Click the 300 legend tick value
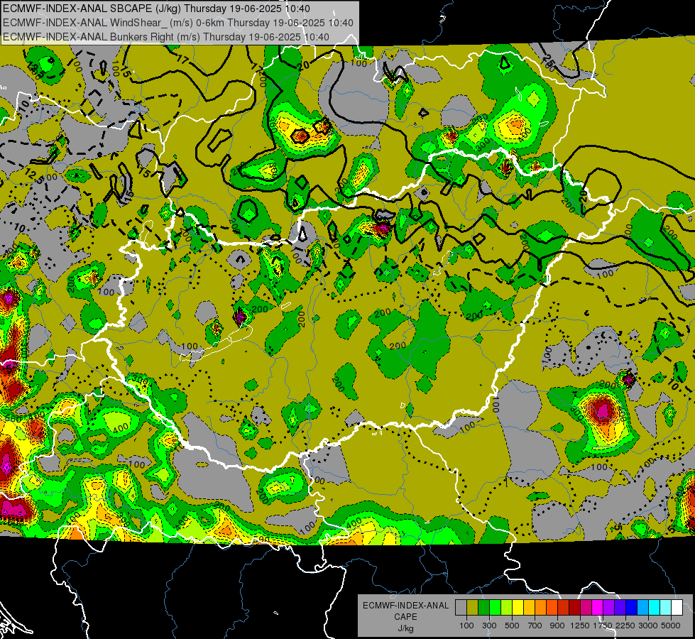The image size is (695, 639). (489, 626)
